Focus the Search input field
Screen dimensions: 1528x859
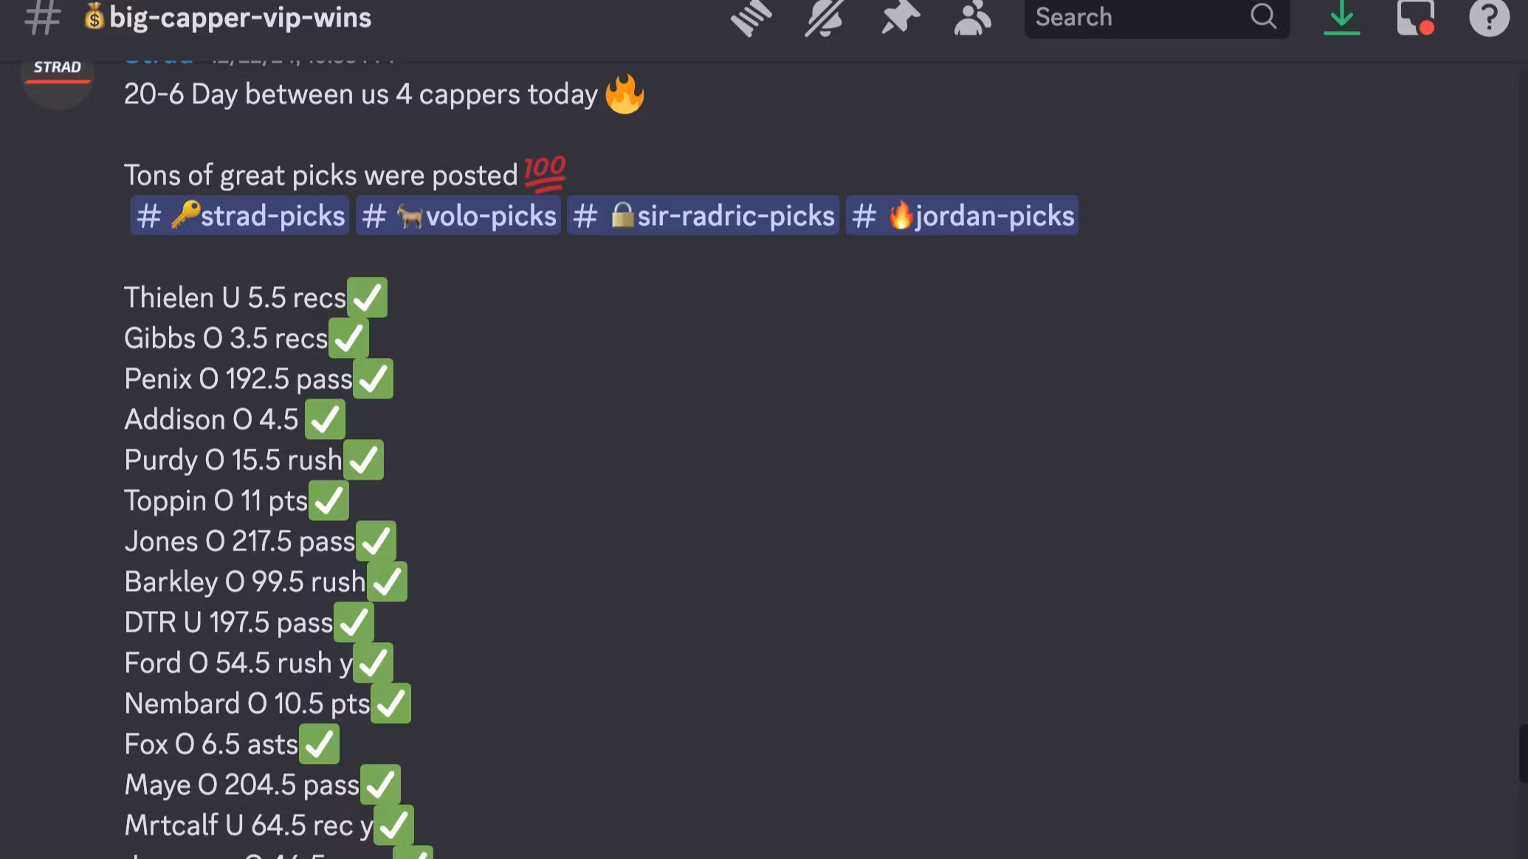click(1157, 18)
